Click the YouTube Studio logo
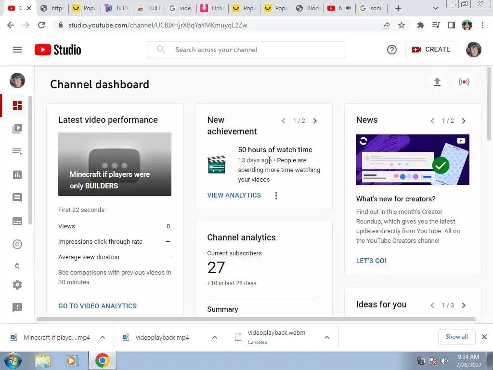 (58, 50)
